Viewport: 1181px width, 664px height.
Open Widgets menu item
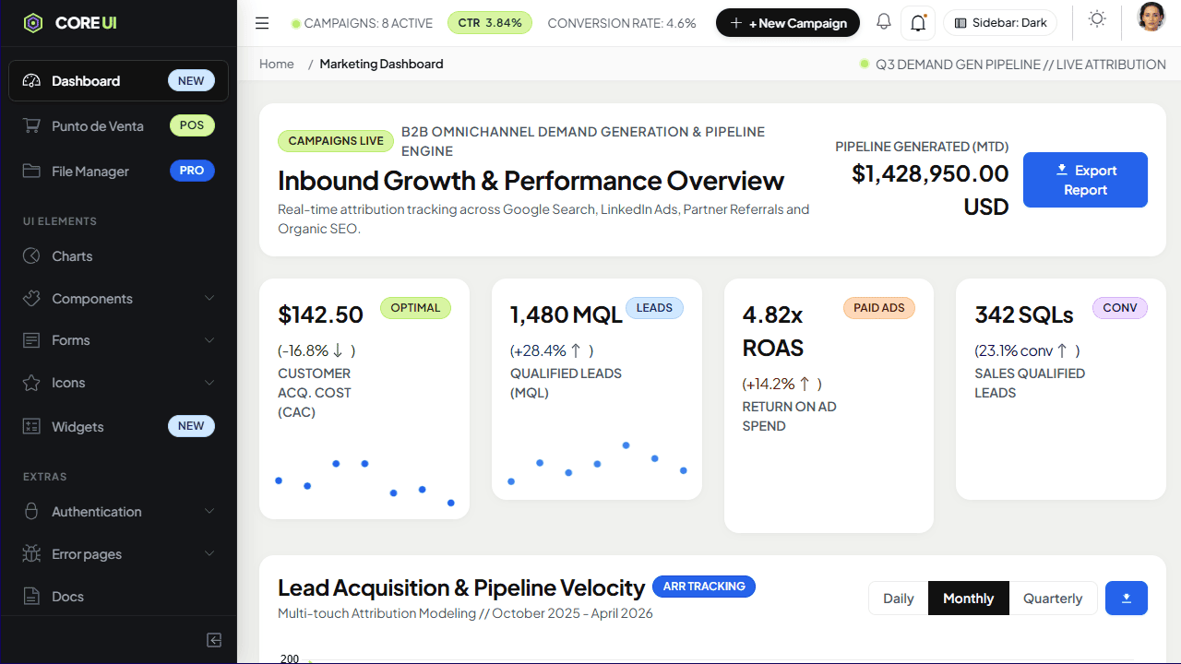coord(118,427)
